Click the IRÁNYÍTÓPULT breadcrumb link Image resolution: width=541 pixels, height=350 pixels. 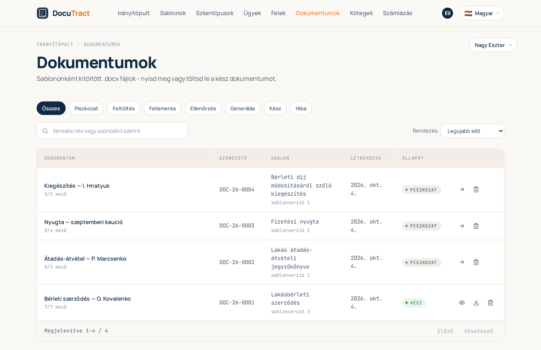tap(55, 45)
